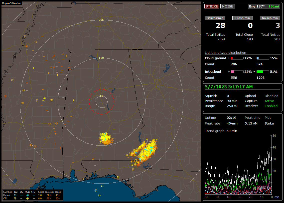Select the NOISE mode button
This screenshot has width=284, height=203.
(228, 6)
